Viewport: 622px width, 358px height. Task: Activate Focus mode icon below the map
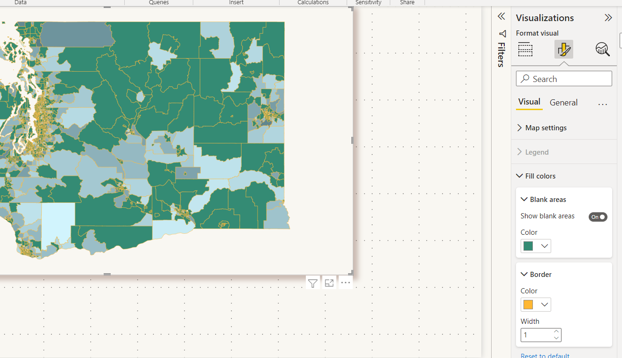click(329, 283)
